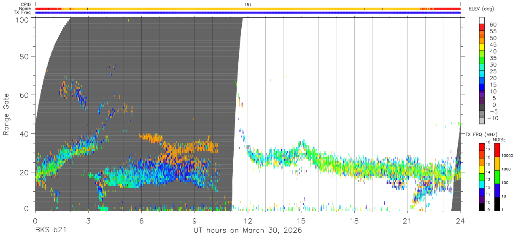The height and width of the screenshot is (239, 518).
Task: Click the ELEV (deg) colorbar title
Action: [481, 9]
